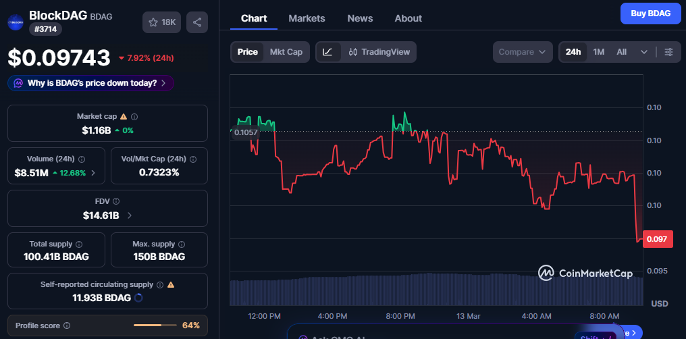This screenshot has width=686, height=339.
Task: Click the 64% profile score value
Action: pos(191,325)
